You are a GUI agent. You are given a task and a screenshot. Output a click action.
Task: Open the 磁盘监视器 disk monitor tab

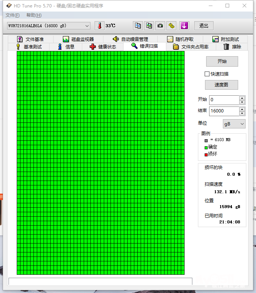tap(78, 39)
